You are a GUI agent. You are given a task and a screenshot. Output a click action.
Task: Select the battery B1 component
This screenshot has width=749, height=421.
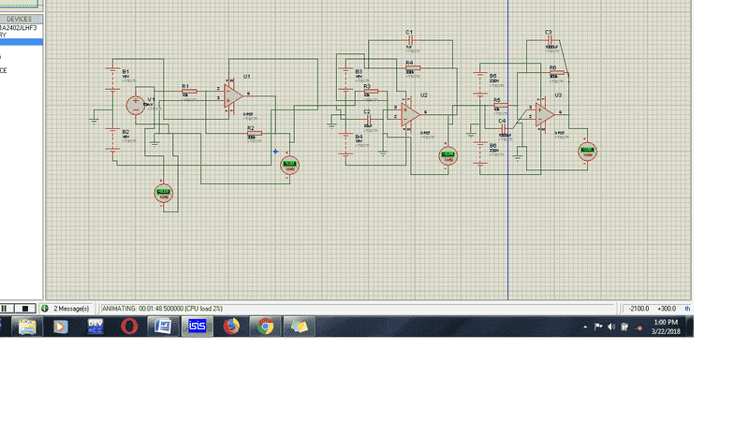[x=113, y=77]
